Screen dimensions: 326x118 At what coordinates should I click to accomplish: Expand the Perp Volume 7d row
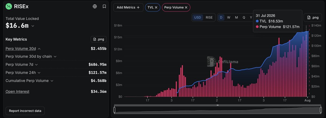36,65
